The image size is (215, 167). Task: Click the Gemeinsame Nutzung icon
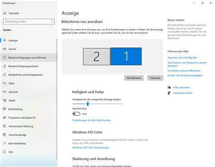click(x=5, y=126)
